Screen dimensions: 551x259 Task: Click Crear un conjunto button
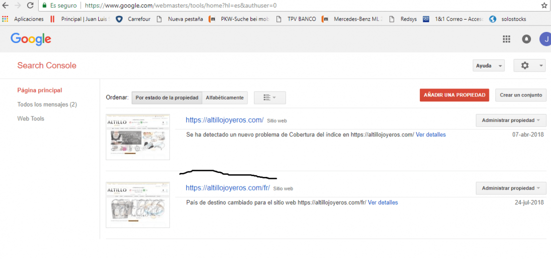point(521,95)
